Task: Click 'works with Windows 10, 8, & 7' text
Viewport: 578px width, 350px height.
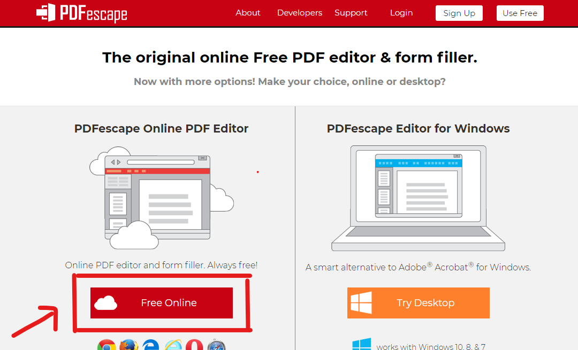Action: coord(430,346)
